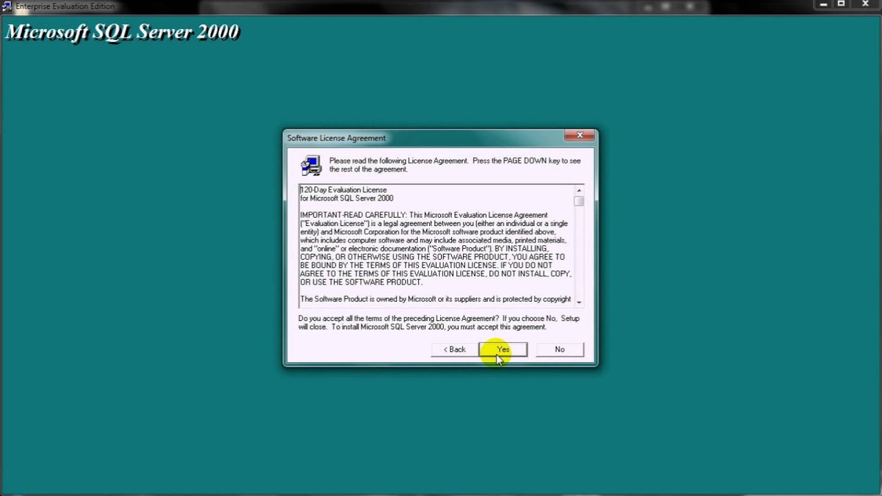Click the Enterprise Evaluation Edition title icon
Image resolution: width=882 pixels, height=496 pixels.
click(x=7, y=6)
